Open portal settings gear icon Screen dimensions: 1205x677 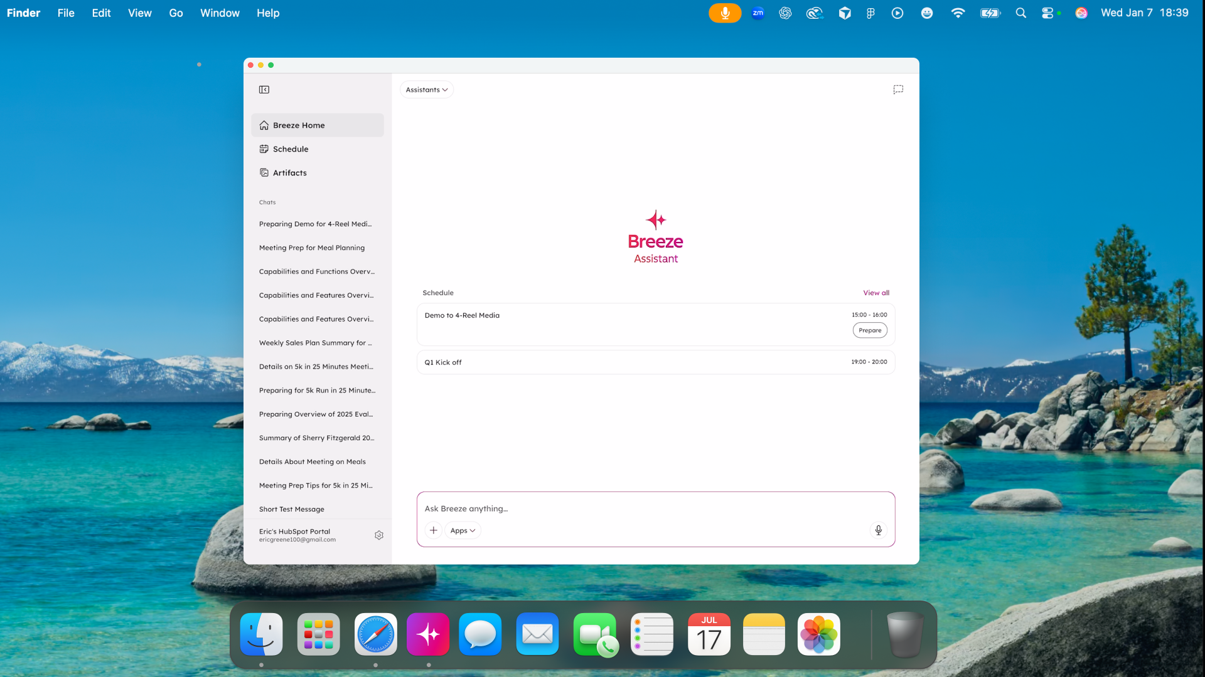tap(379, 535)
